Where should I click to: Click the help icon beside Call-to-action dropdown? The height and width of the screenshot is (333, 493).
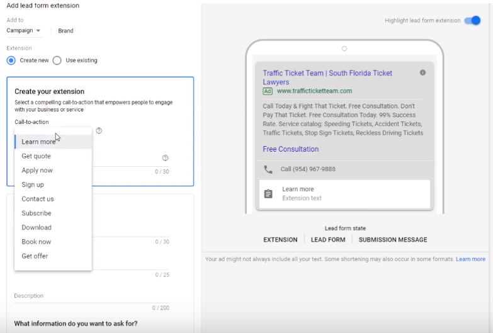[x=99, y=130]
